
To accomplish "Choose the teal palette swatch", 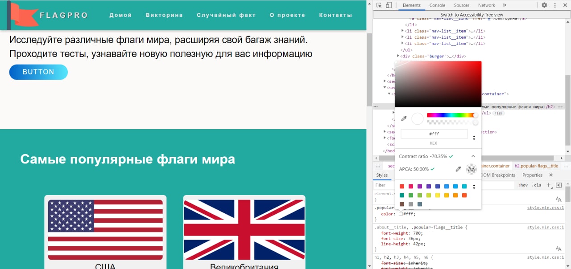I will (x=402, y=195).
